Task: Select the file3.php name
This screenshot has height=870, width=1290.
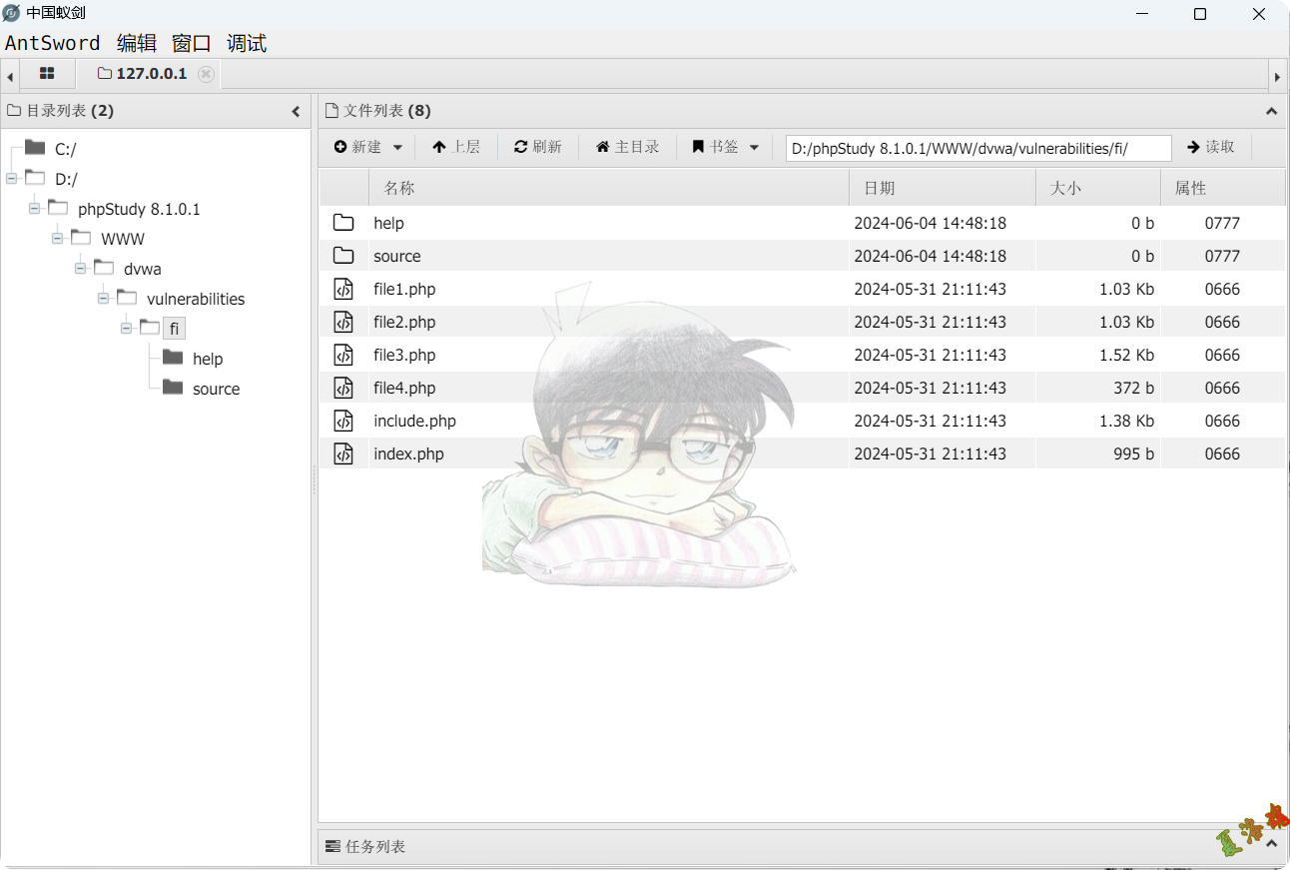Action: pos(404,355)
